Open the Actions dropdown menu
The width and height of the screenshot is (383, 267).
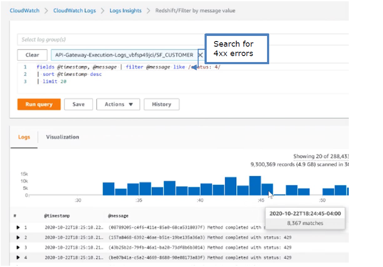[119, 104]
